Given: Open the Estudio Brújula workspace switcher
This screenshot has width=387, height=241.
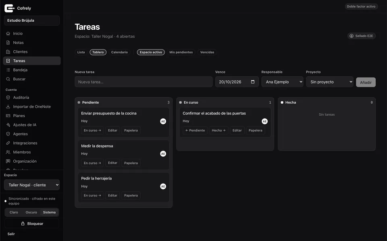Looking at the screenshot, I should (x=32, y=20).
